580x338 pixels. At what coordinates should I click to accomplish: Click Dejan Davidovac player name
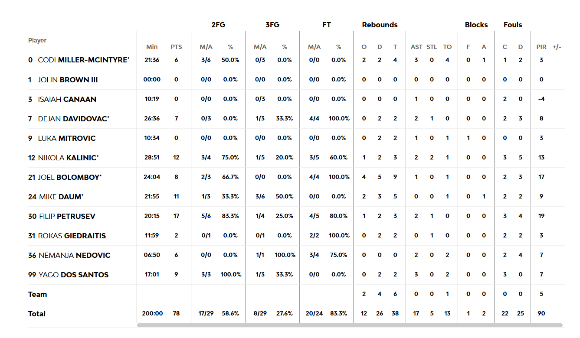pos(73,119)
